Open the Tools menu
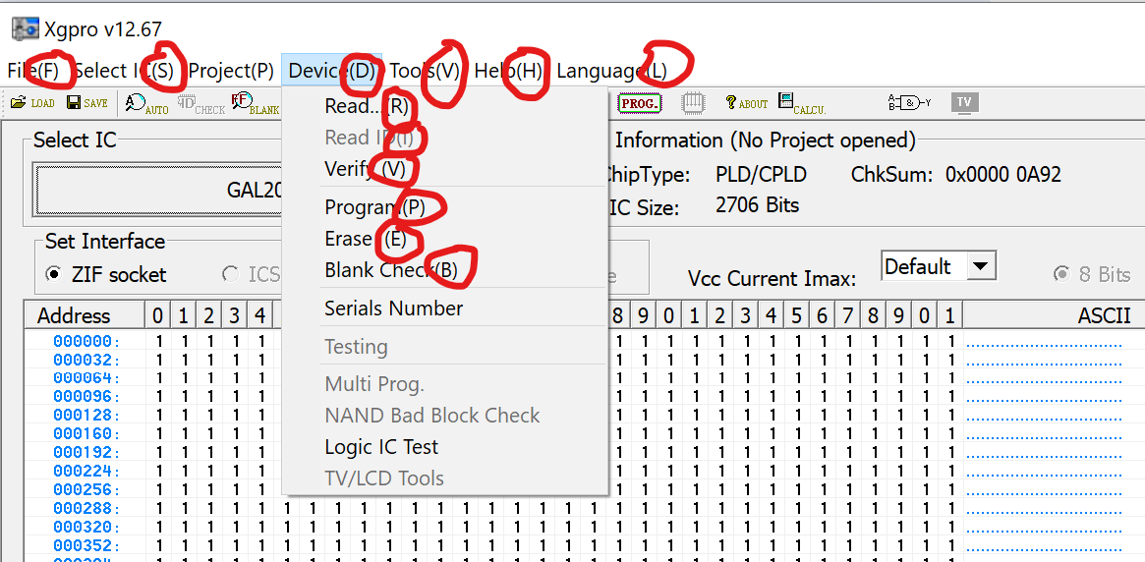Image resolution: width=1145 pixels, height=562 pixels. click(x=424, y=71)
